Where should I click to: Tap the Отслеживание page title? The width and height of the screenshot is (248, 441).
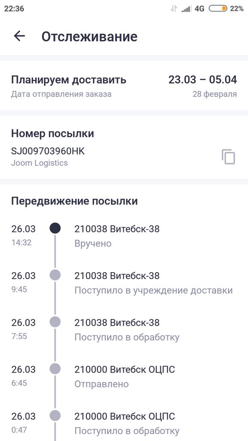[x=90, y=37]
